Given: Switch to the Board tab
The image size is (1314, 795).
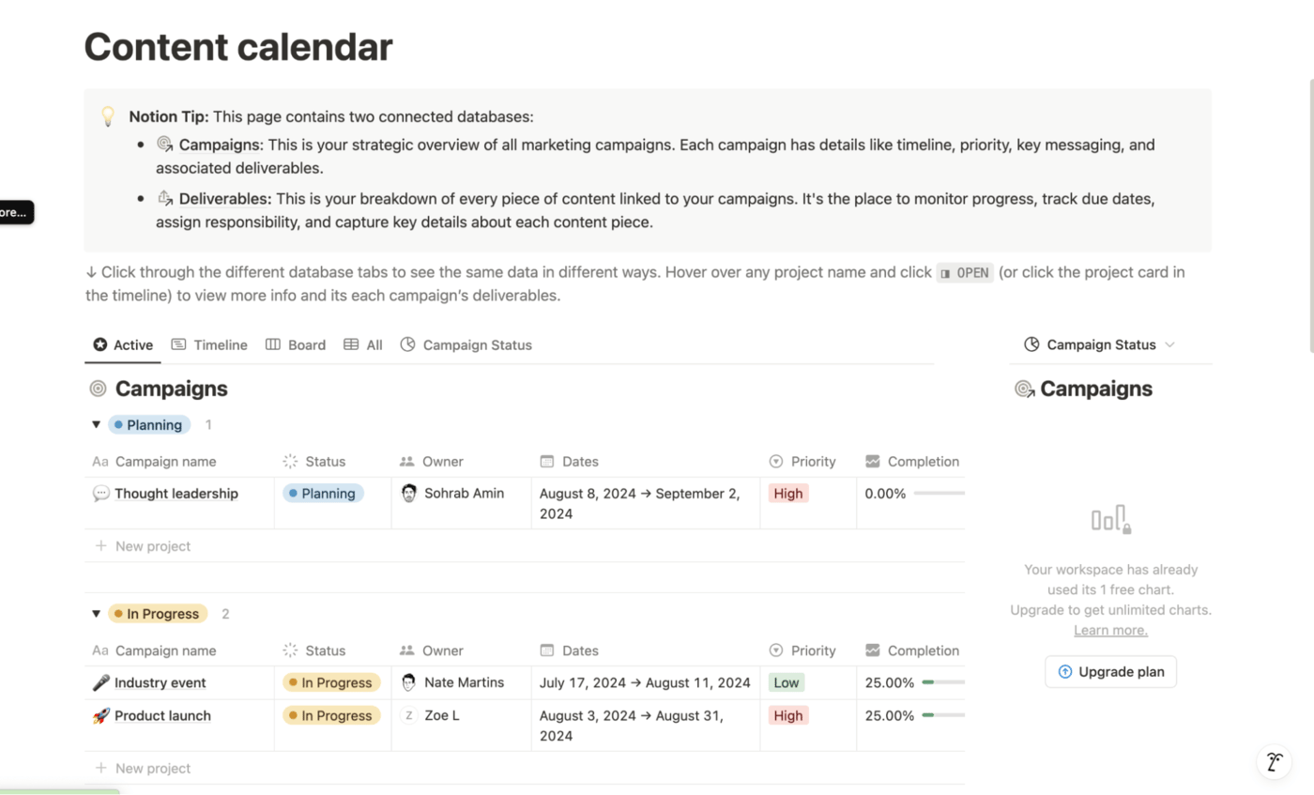Looking at the screenshot, I should point(296,345).
